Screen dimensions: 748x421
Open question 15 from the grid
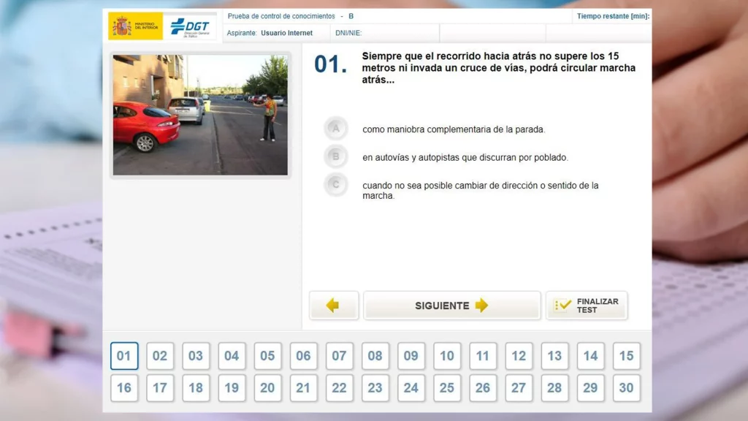(x=626, y=356)
